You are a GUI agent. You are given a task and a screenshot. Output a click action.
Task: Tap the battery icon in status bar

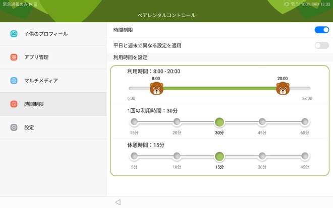[x=315, y=4]
